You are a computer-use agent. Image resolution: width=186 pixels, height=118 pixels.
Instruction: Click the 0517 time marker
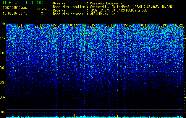pyautogui.click(x=127, y=25)
